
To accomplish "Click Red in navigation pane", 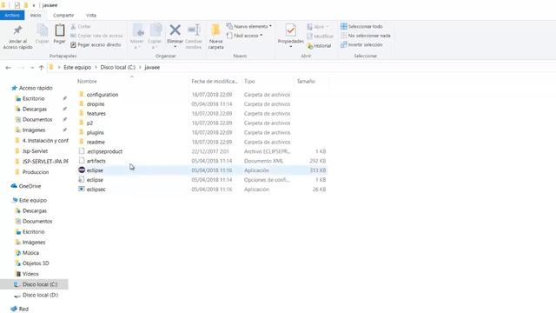I will pyautogui.click(x=23, y=310).
